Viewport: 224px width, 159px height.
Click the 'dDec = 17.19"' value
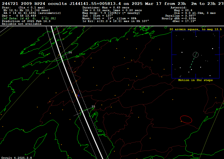(184, 21)
